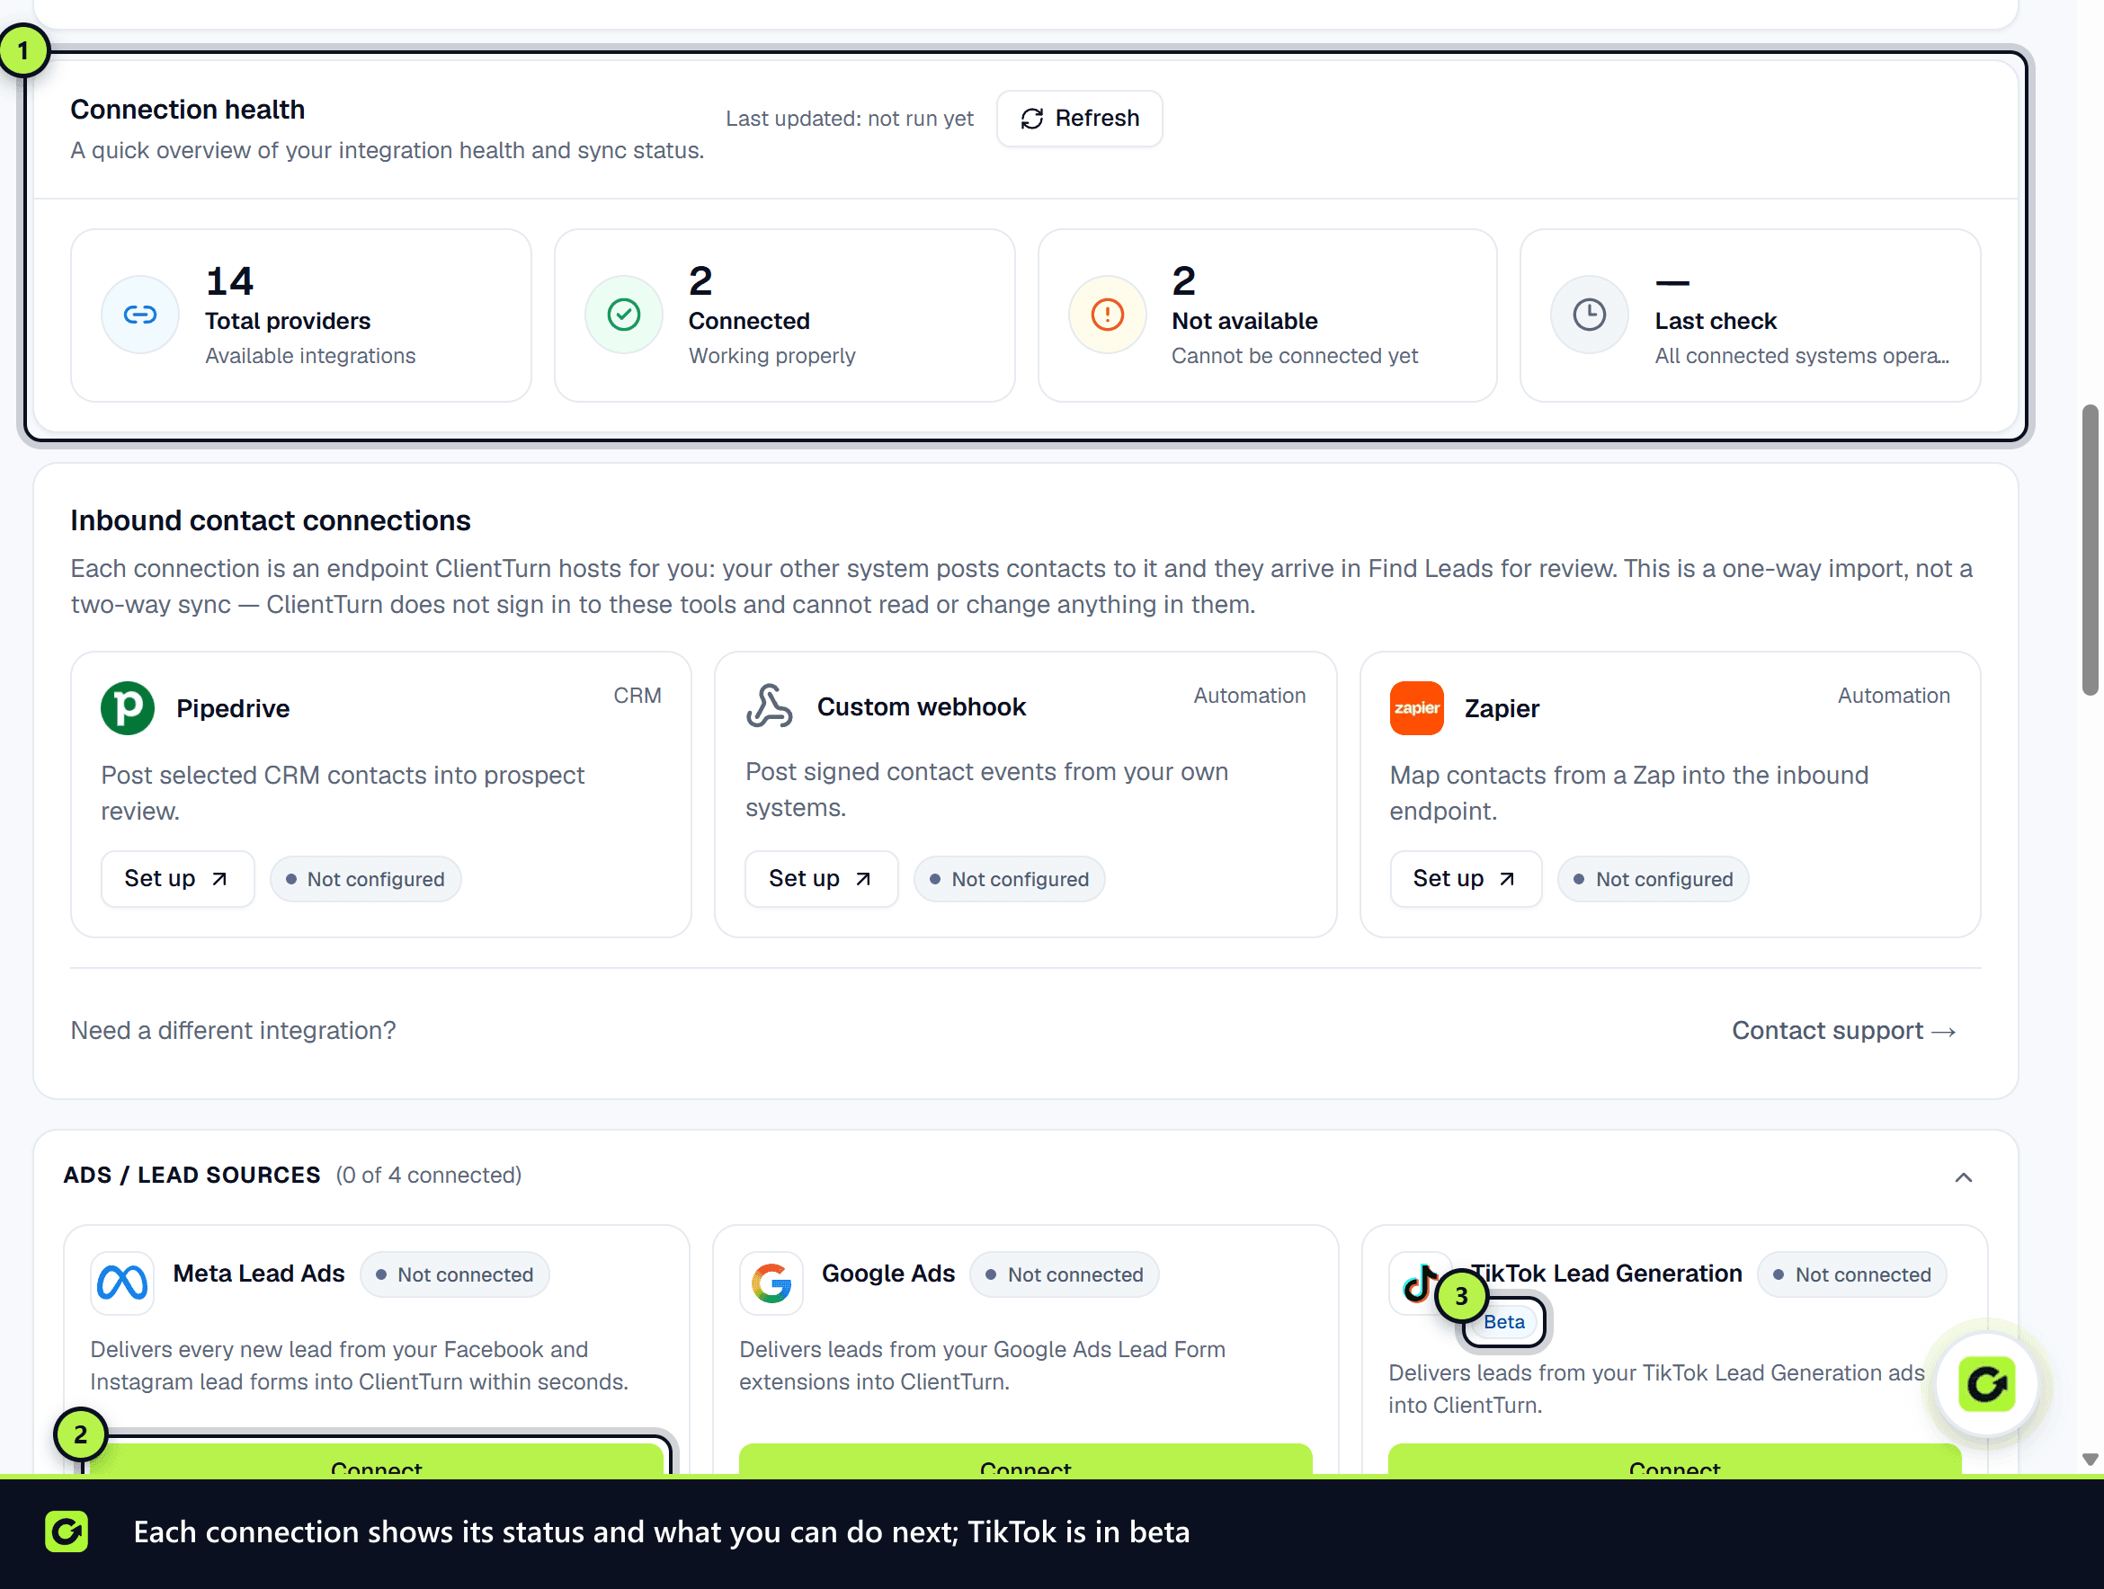2104x1589 pixels.
Task: Collapse the Ads / Lead Sources section
Action: click(x=1963, y=1176)
